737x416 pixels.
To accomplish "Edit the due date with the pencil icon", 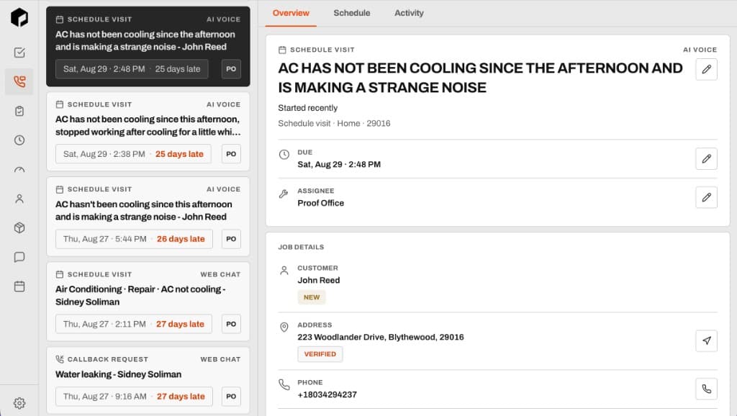I will (706, 159).
